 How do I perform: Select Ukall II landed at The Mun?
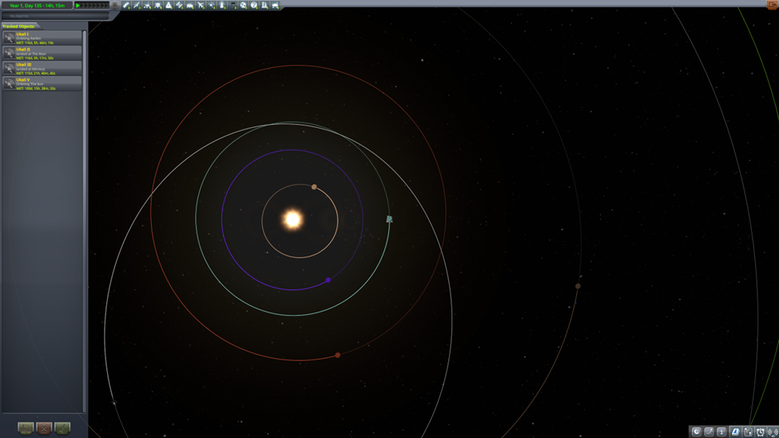pyautogui.click(x=42, y=53)
